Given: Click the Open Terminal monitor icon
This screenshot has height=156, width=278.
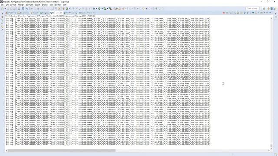Looking at the screenshot, I should pyautogui.click(x=23, y=8).
